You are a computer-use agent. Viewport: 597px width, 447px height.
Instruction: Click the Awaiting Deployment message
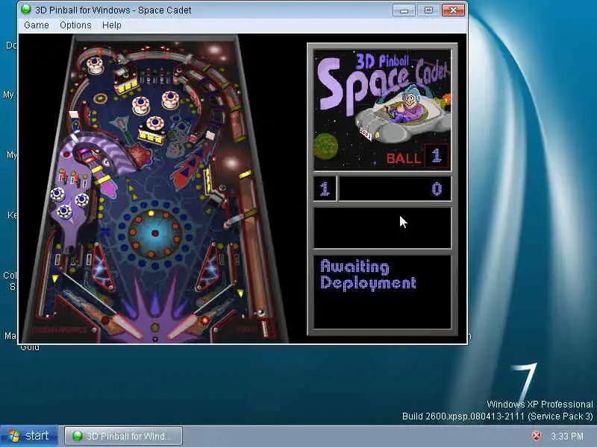click(368, 274)
